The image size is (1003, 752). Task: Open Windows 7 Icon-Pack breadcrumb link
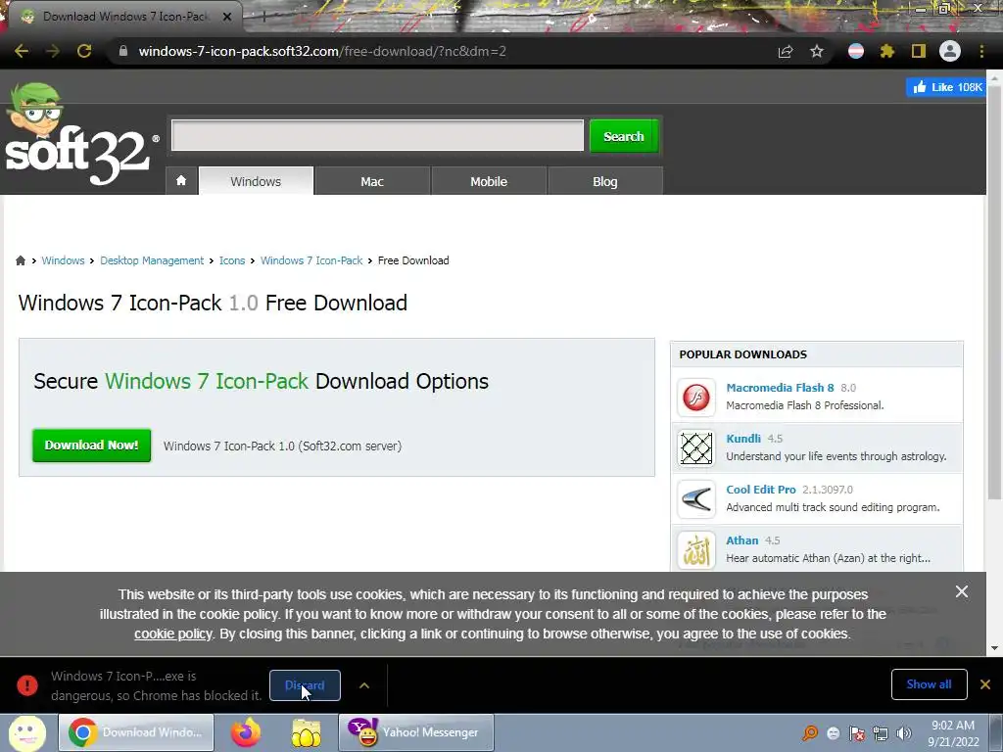pyautogui.click(x=311, y=260)
